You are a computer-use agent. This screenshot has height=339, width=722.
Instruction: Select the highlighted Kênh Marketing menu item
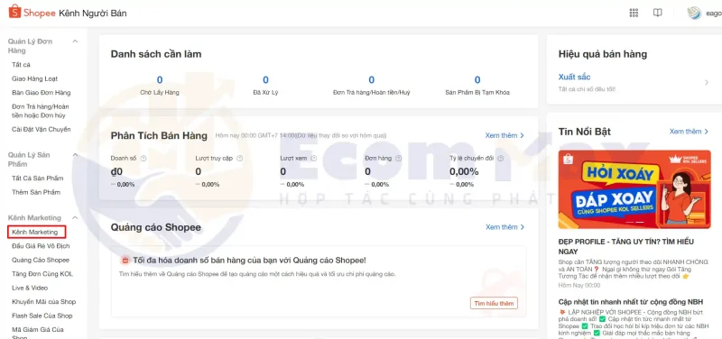click(37, 232)
